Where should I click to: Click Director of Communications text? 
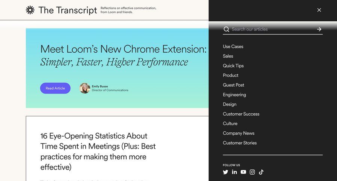(x=110, y=90)
